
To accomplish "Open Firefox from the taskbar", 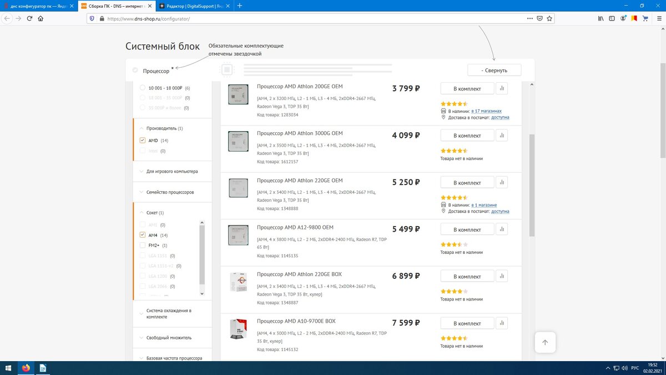I will tap(26, 368).
